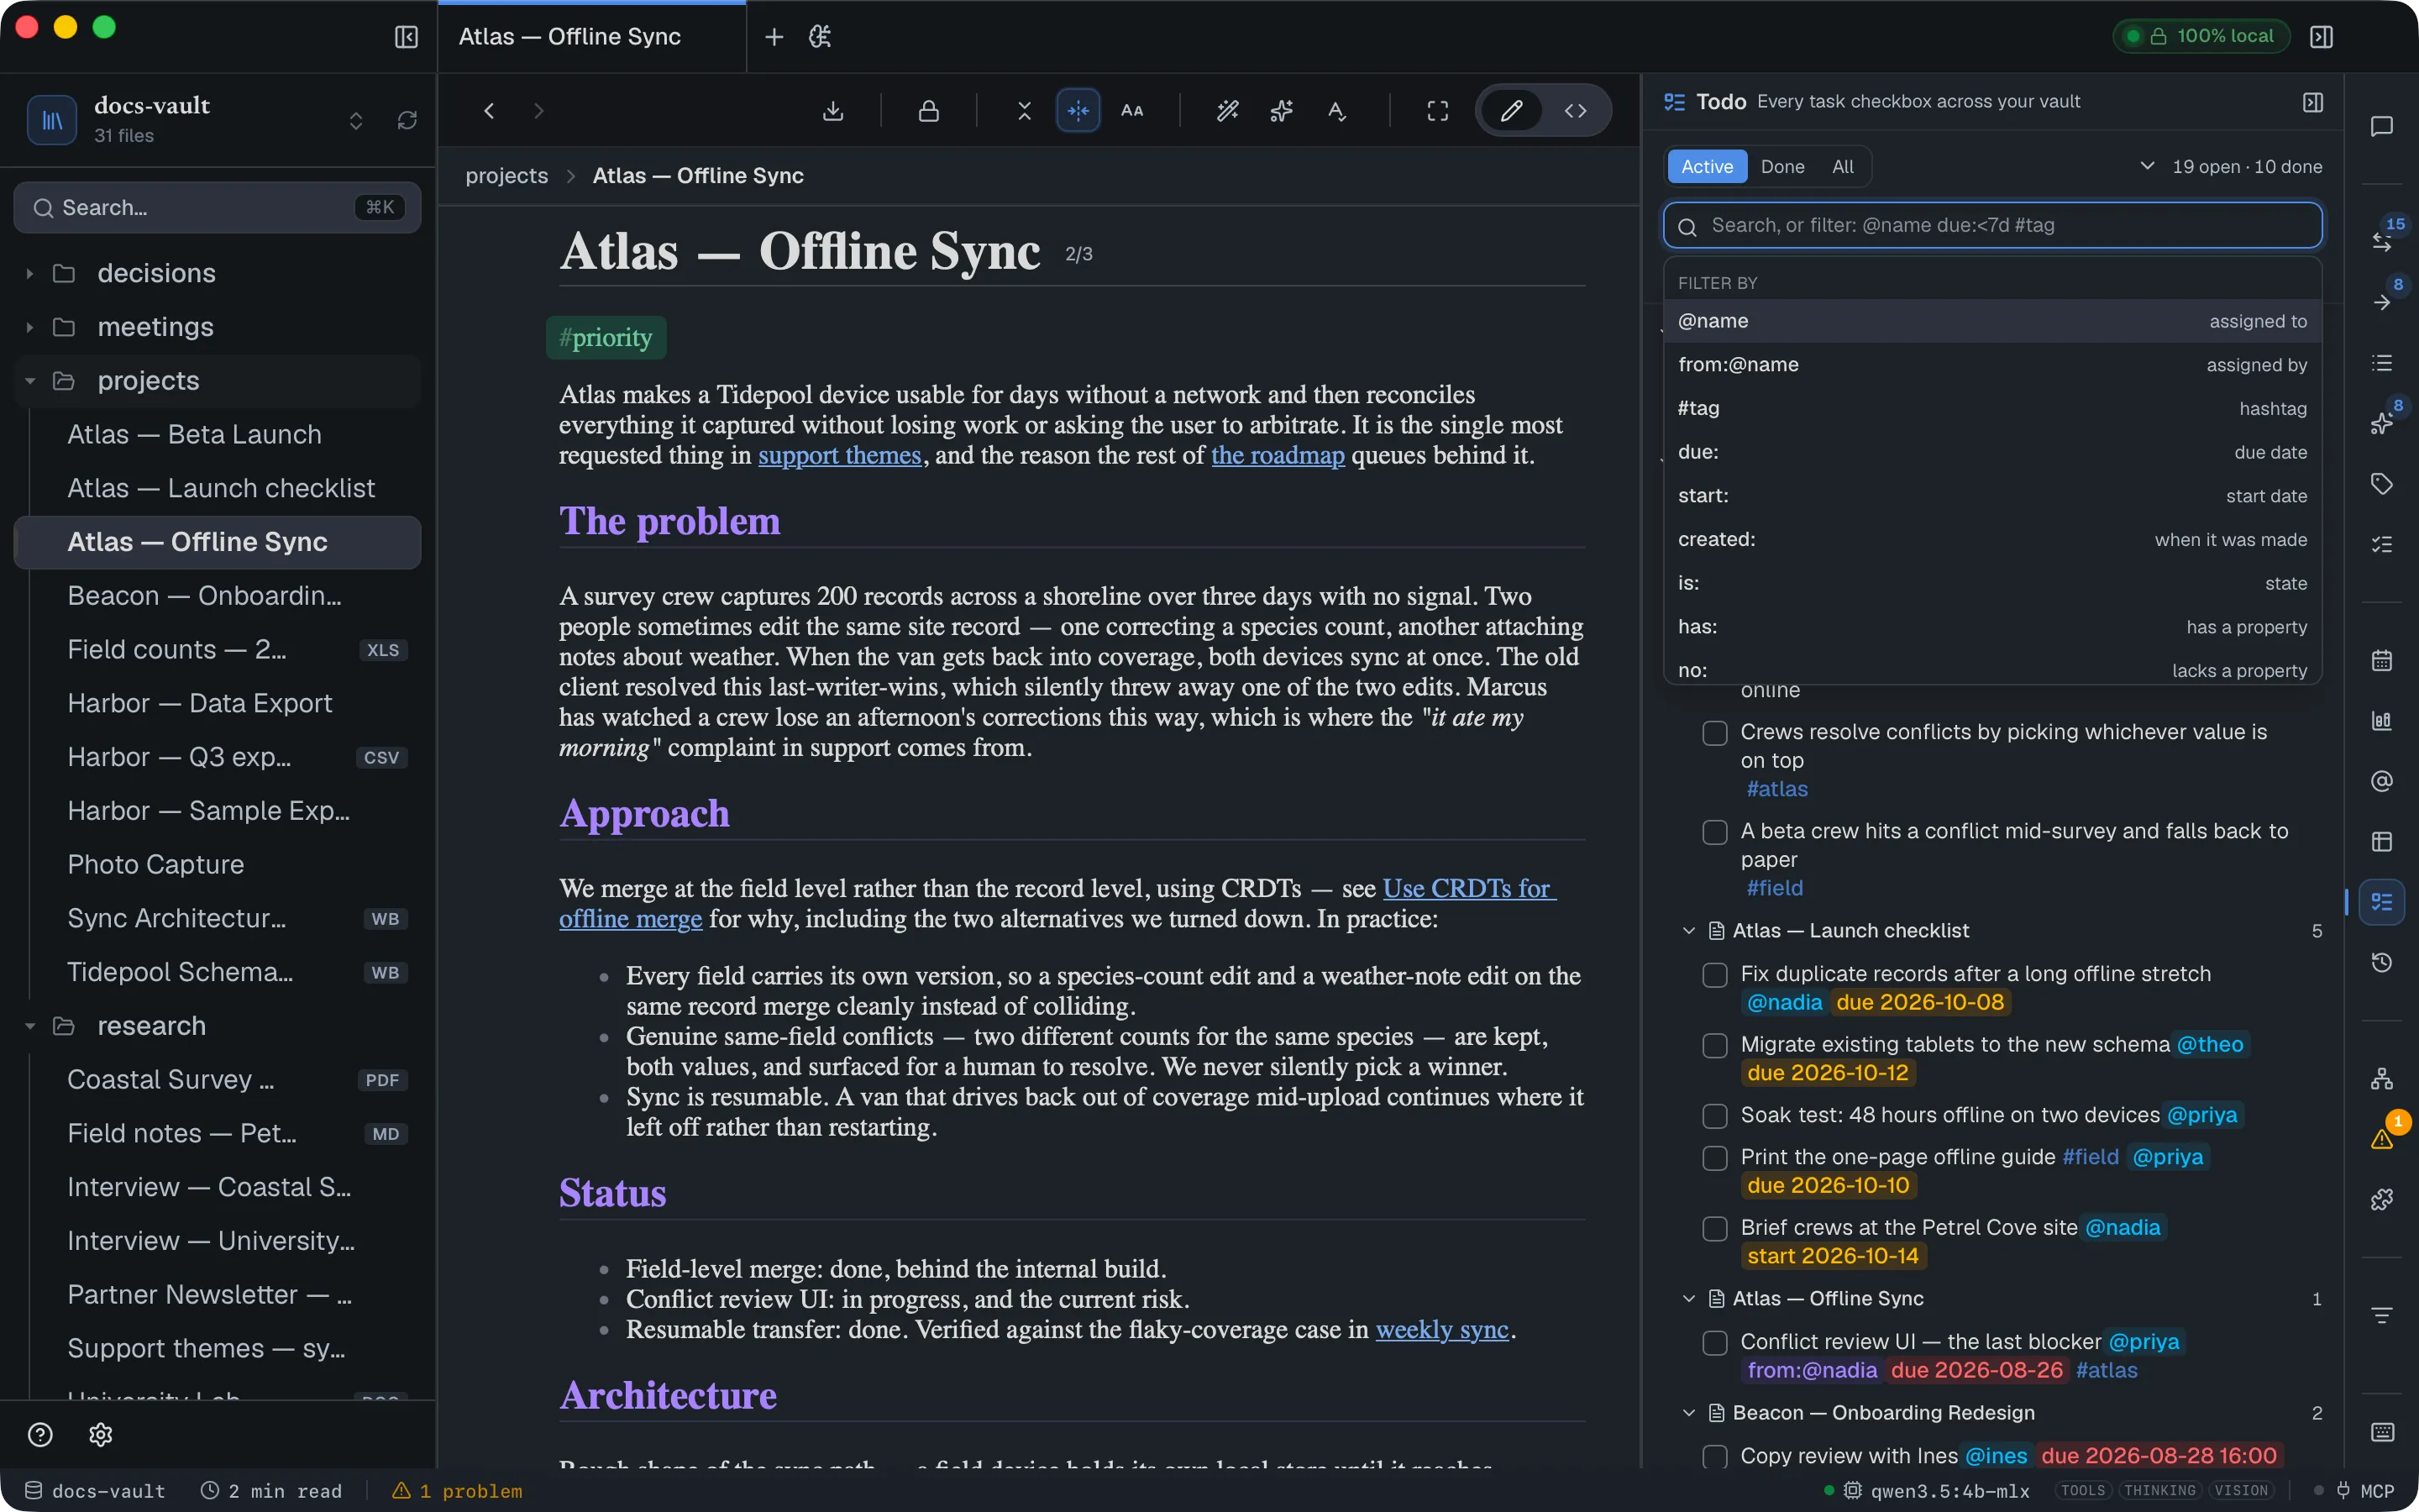The height and width of the screenshot is (1512, 2419).
Task: Click the download export icon in toolbar
Action: click(x=832, y=111)
